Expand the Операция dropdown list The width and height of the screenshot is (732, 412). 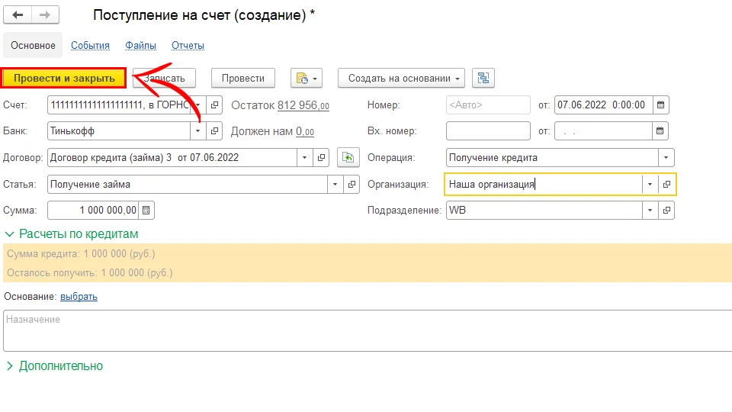[666, 158]
